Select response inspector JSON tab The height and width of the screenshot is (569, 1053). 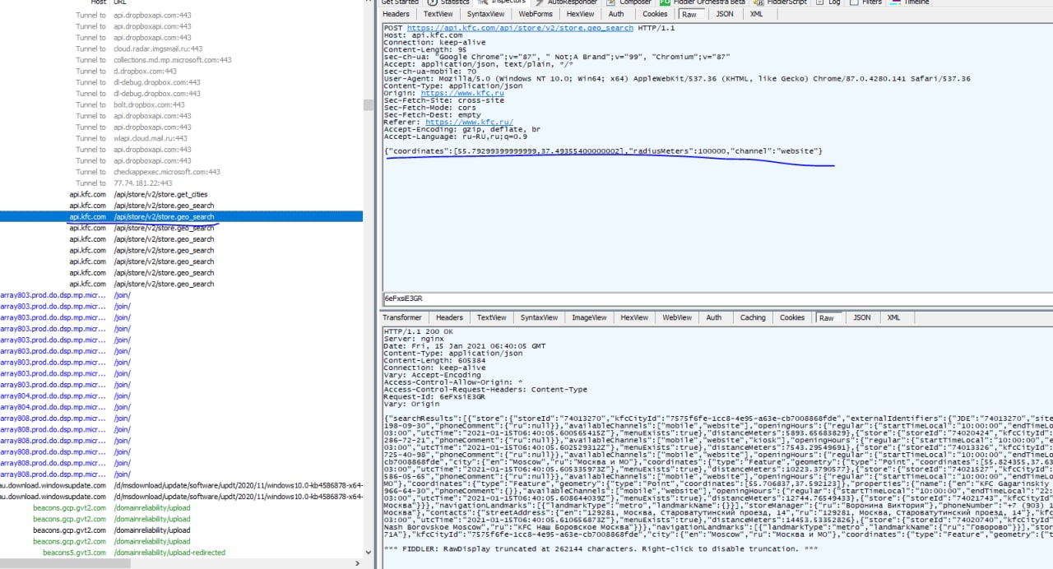861,317
